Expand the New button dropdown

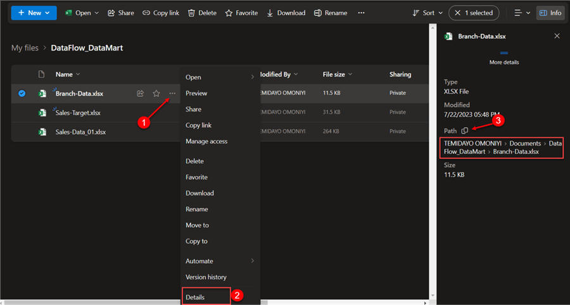pos(47,13)
